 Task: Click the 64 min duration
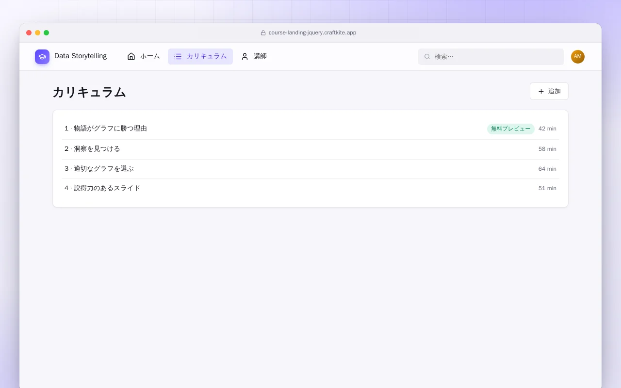pyautogui.click(x=547, y=169)
